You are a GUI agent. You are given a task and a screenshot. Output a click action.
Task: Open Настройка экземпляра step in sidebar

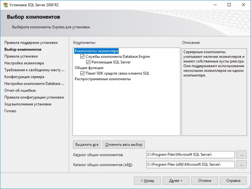24,63
